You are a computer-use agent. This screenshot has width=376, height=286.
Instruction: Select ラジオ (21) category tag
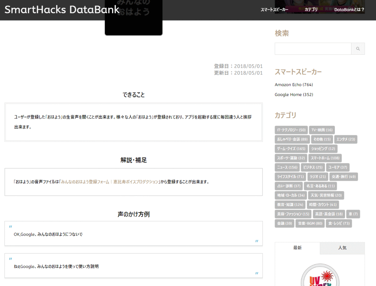point(318,177)
